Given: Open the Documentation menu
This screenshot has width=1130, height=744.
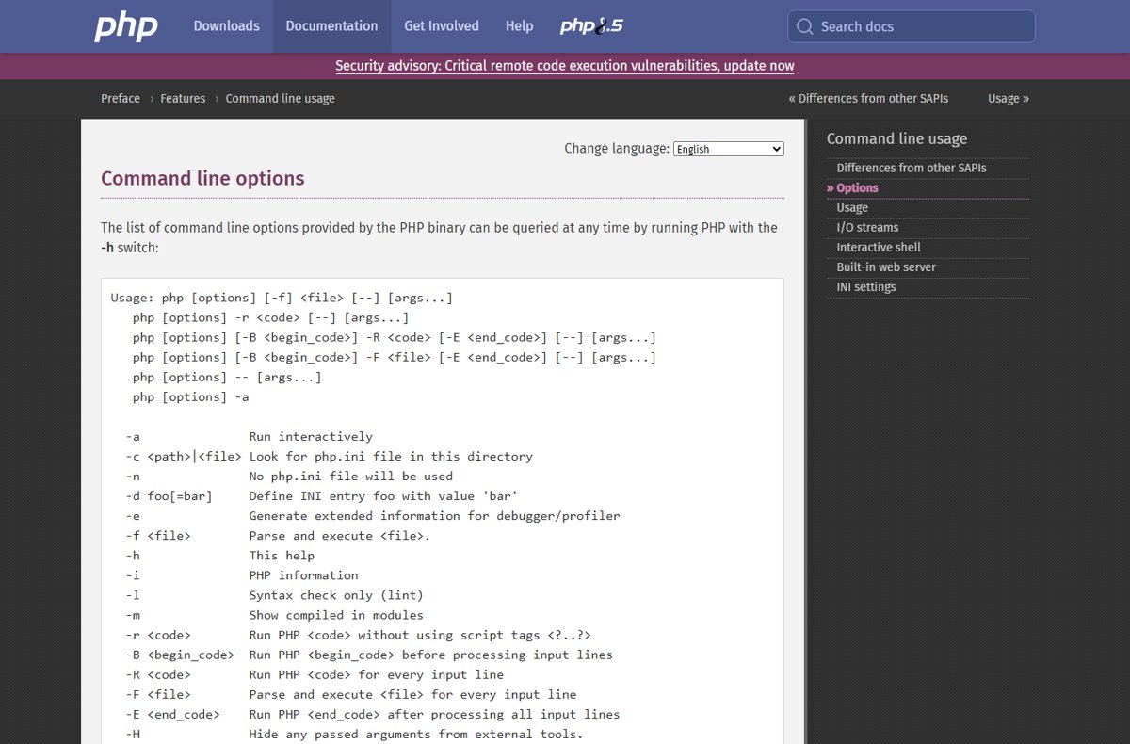Looking at the screenshot, I should click(x=331, y=26).
